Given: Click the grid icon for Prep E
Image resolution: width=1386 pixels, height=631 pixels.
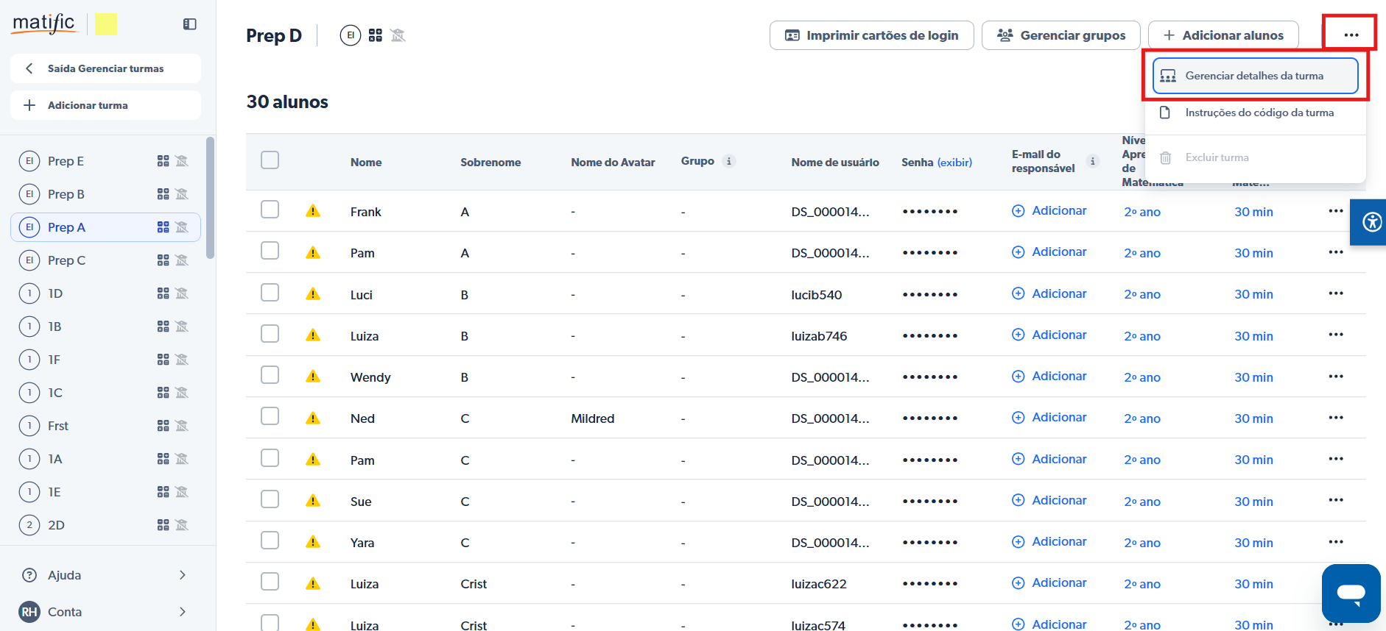Looking at the screenshot, I should point(163,161).
